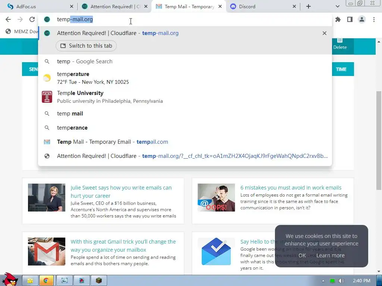Click the TIME column header

pos(341,69)
